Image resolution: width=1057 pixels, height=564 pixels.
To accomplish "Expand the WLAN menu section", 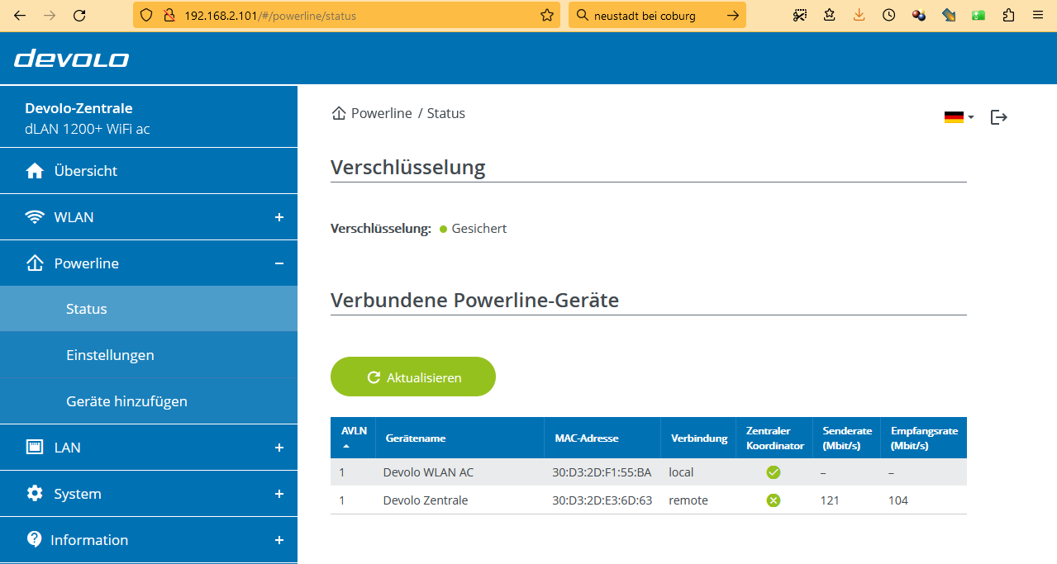I will [x=279, y=217].
